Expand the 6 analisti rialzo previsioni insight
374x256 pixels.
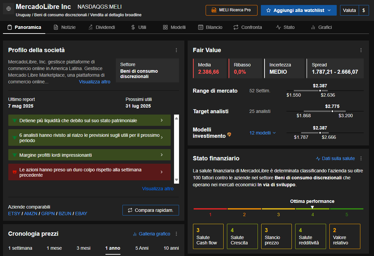(90, 137)
